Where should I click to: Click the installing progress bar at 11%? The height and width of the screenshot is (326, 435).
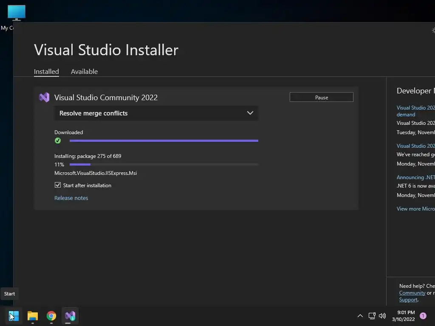(x=164, y=164)
